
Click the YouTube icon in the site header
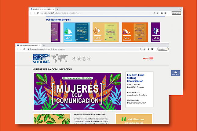pos(84,58)
